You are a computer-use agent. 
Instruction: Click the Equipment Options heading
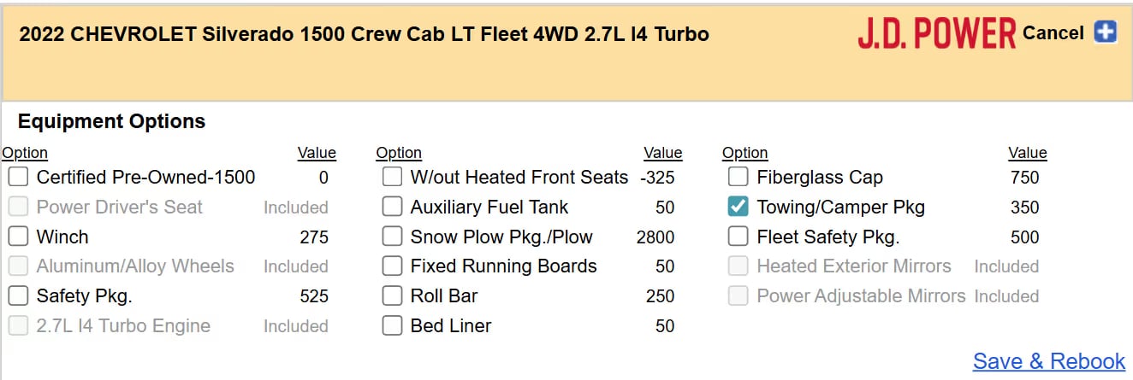pos(111,121)
